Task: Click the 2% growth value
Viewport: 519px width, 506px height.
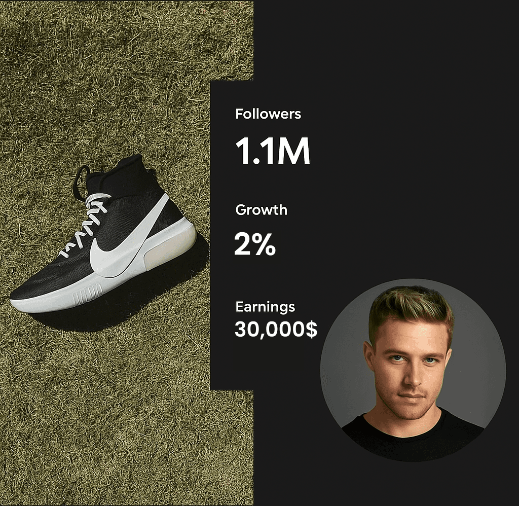Action: click(x=255, y=244)
